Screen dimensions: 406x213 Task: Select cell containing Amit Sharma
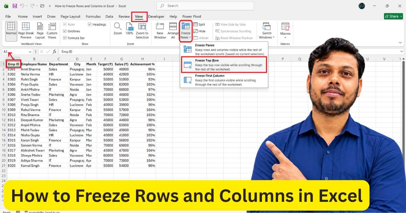click(34, 69)
